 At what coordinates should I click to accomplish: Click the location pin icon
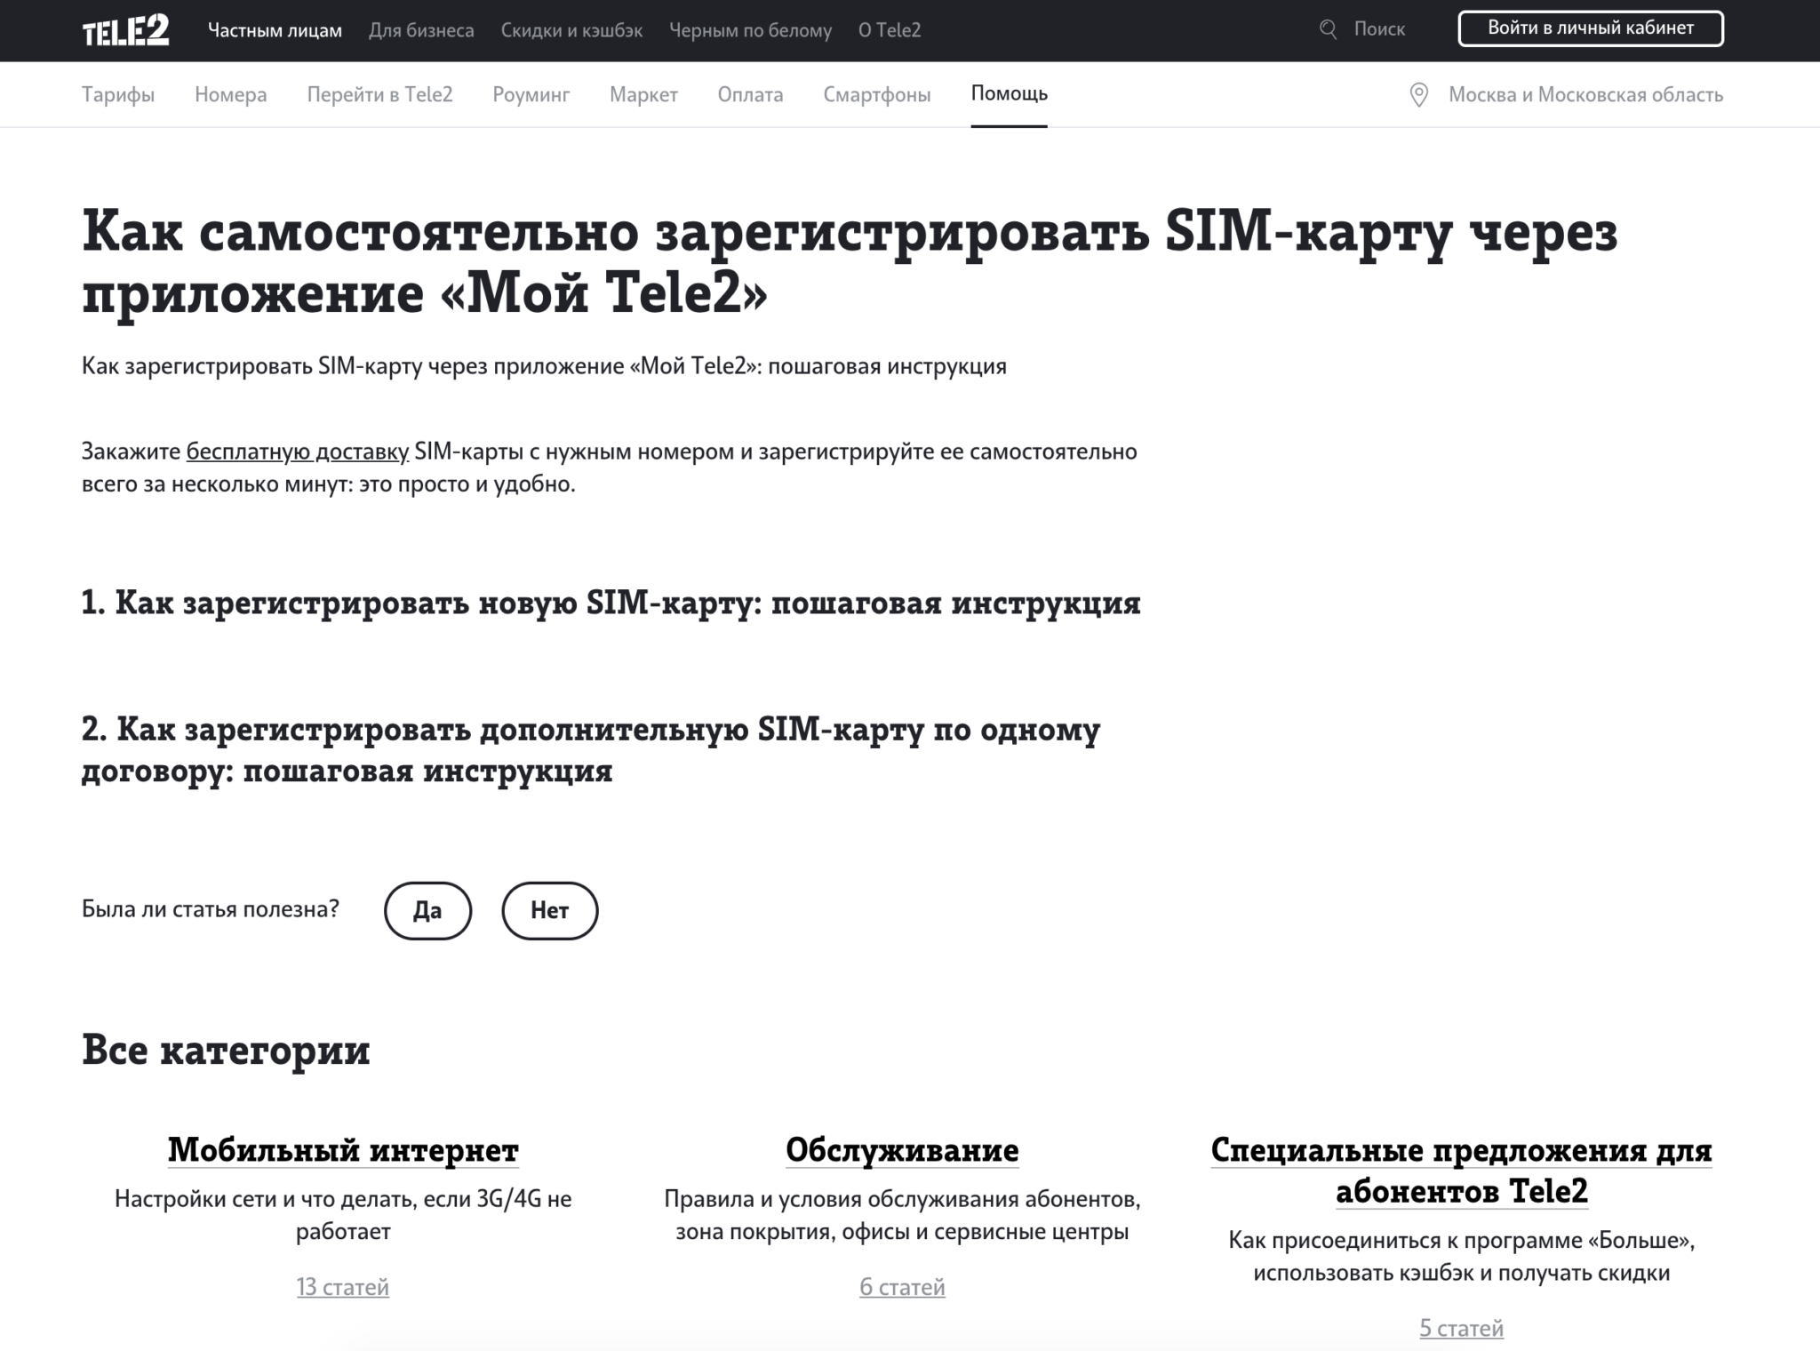tap(1419, 95)
